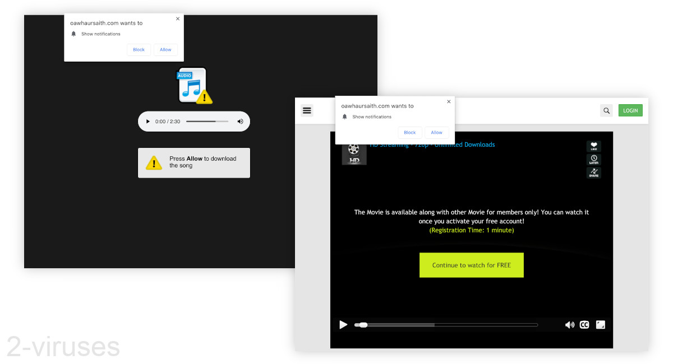
Task: Click the Like heart icon
Action: [594, 146]
